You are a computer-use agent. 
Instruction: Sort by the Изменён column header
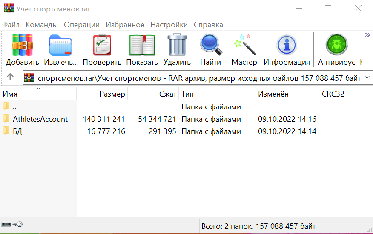273,94
